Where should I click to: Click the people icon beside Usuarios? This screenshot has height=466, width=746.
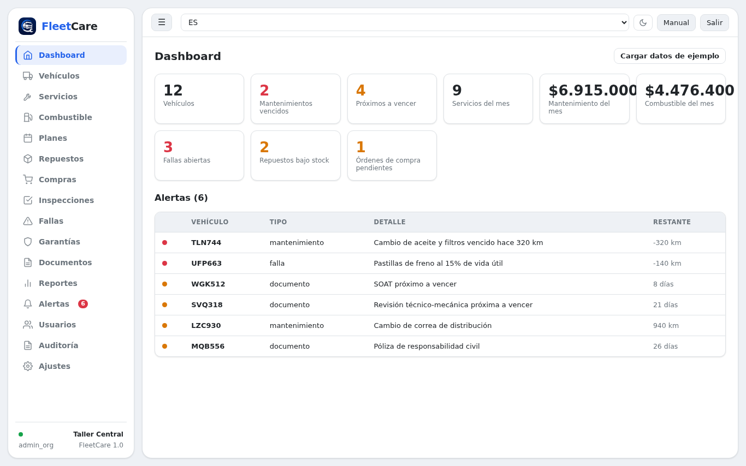coord(28,325)
